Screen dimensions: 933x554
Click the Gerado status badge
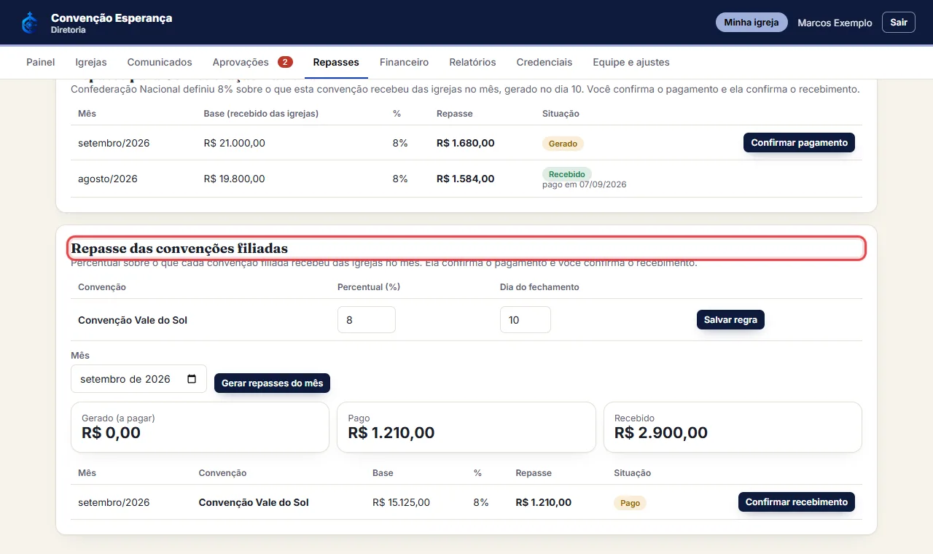coord(563,144)
